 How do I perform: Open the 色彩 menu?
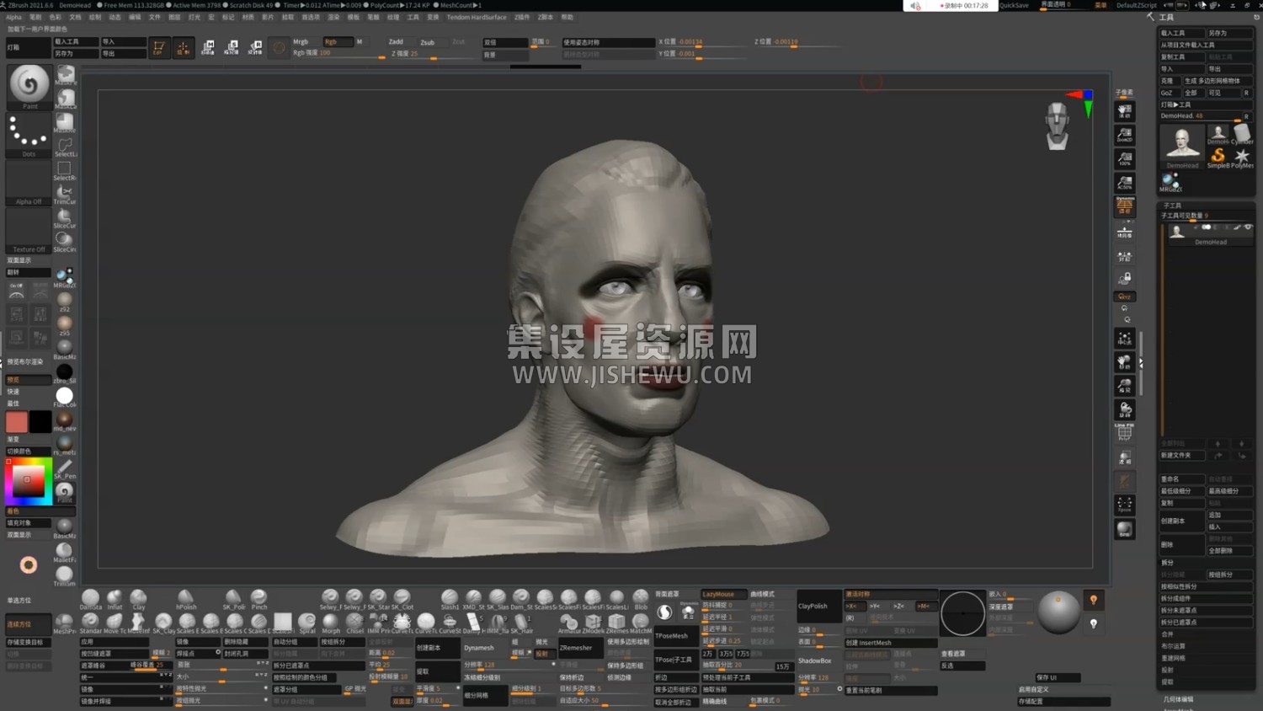[56, 17]
